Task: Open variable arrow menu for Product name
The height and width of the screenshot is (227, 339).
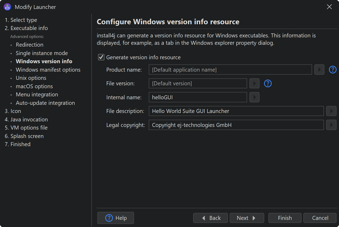Action: click(x=319, y=70)
